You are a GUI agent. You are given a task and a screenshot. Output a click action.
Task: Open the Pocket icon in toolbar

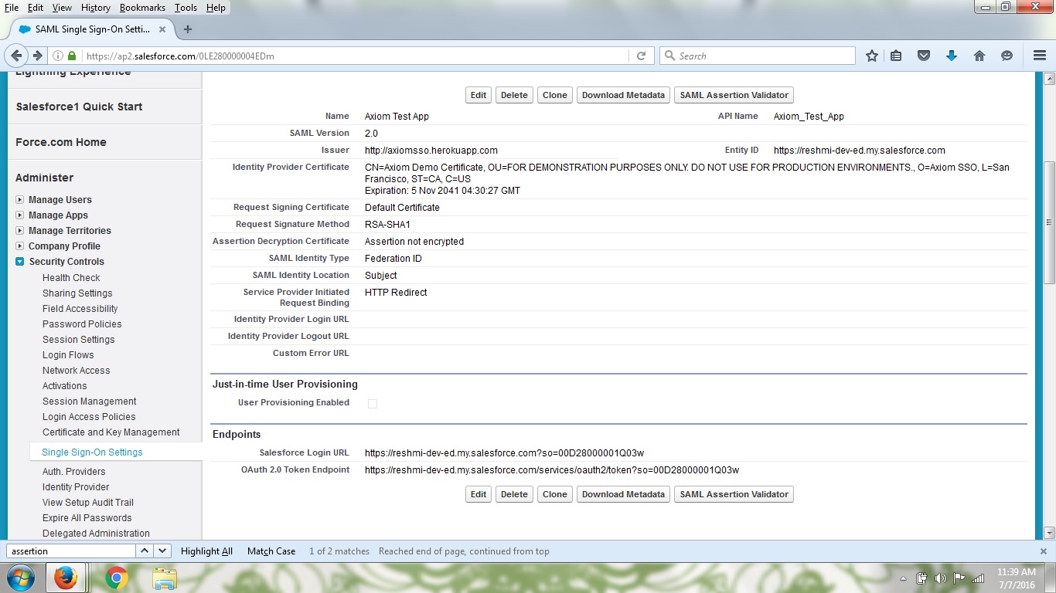click(x=923, y=56)
